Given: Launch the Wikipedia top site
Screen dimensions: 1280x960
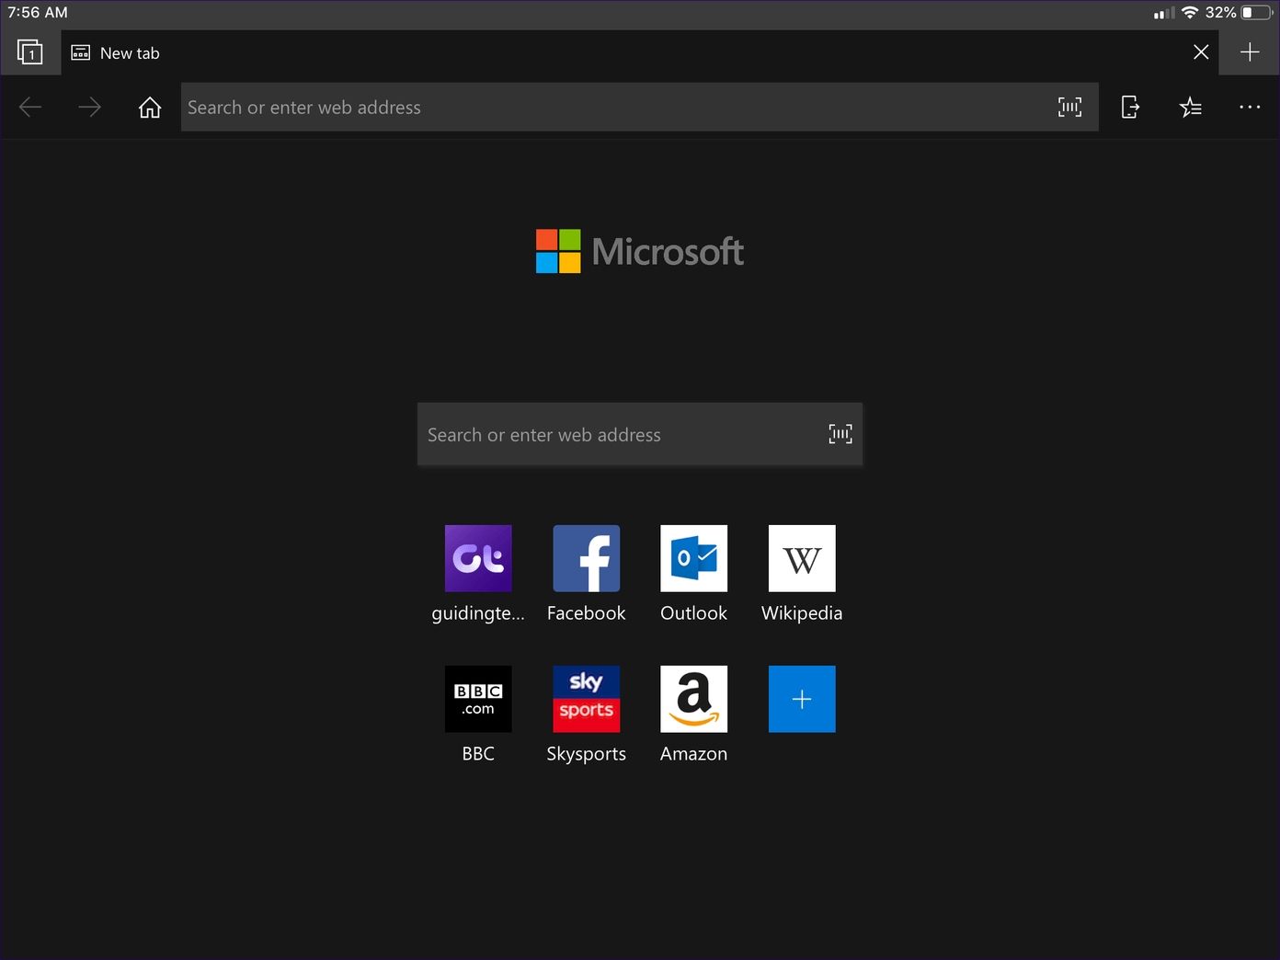Looking at the screenshot, I should [x=802, y=558].
